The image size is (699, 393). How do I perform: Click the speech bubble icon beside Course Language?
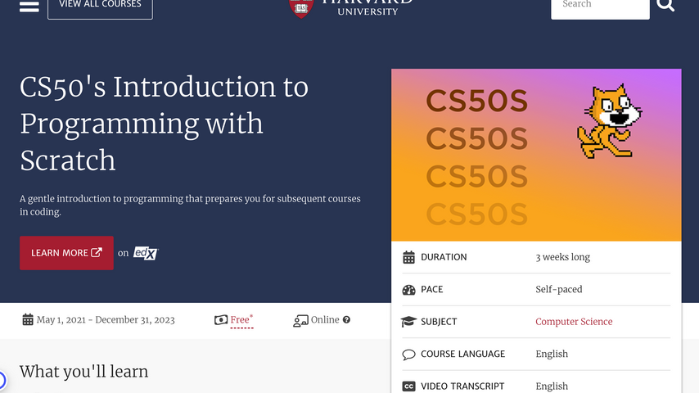(408, 355)
